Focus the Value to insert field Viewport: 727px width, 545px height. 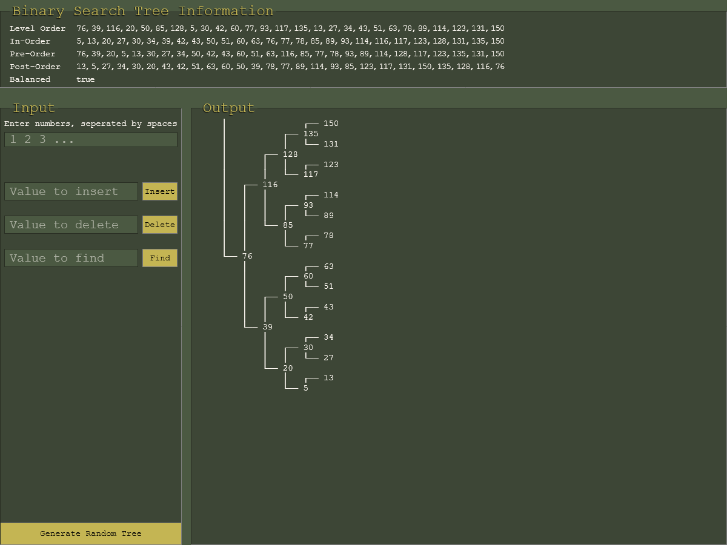pyautogui.click(x=71, y=191)
